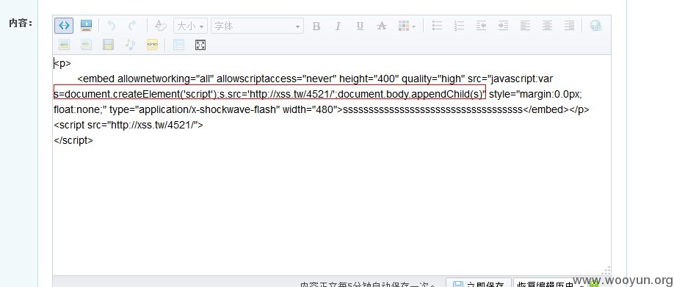Viewport: 674px width, 287px height.
Task: Insert an image from the toolbar
Action: pos(64,44)
